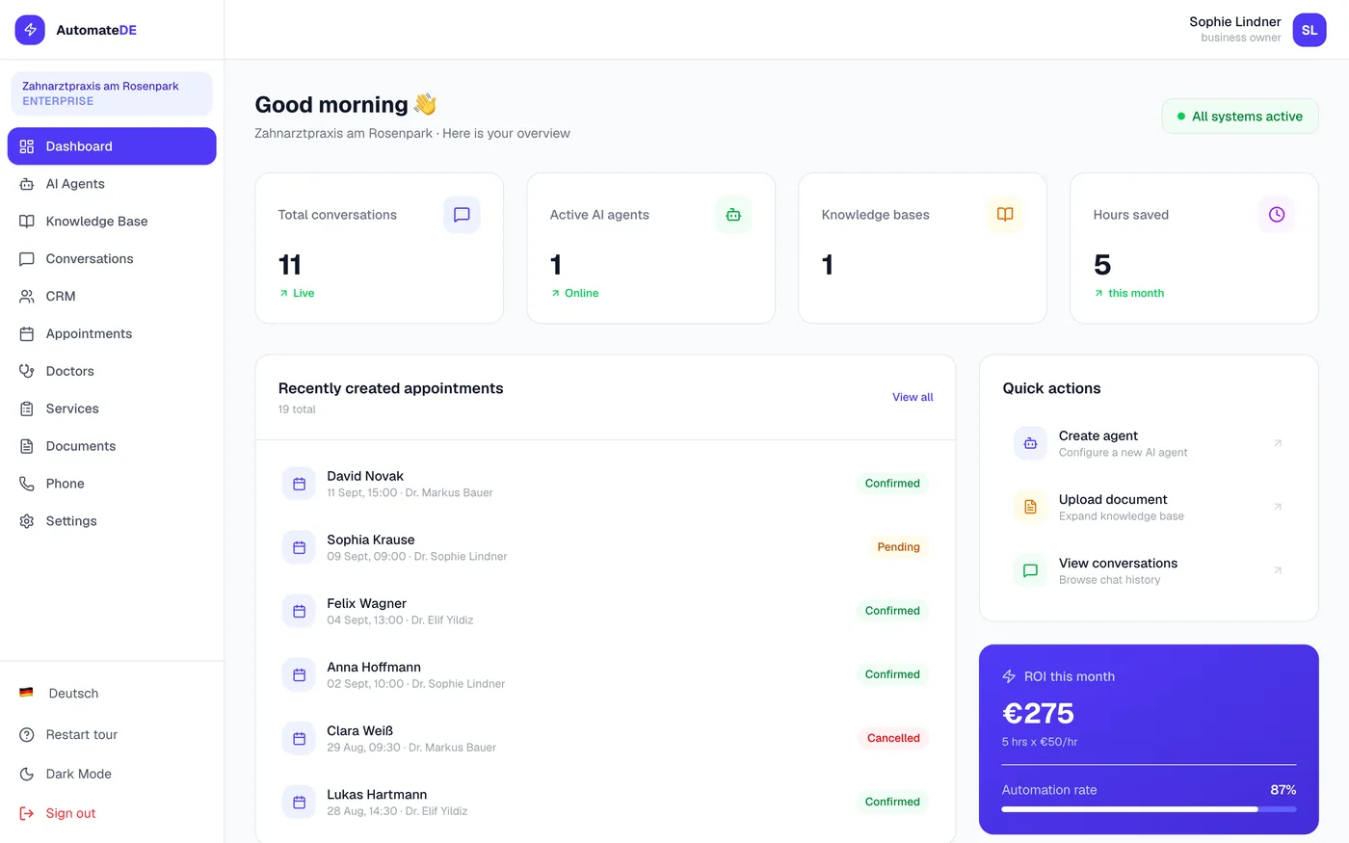Open Zahnarztpraxis am Rosenpark workspace selector
The width and height of the screenshot is (1349, 843).
click(112, 93)
